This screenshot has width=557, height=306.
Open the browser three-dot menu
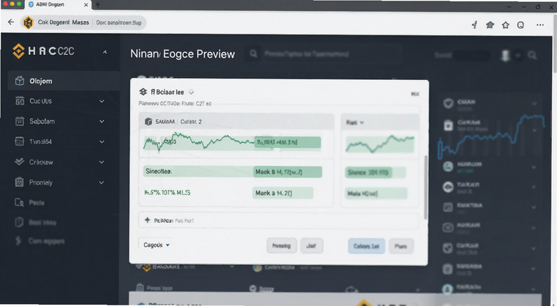pos(540,25)
